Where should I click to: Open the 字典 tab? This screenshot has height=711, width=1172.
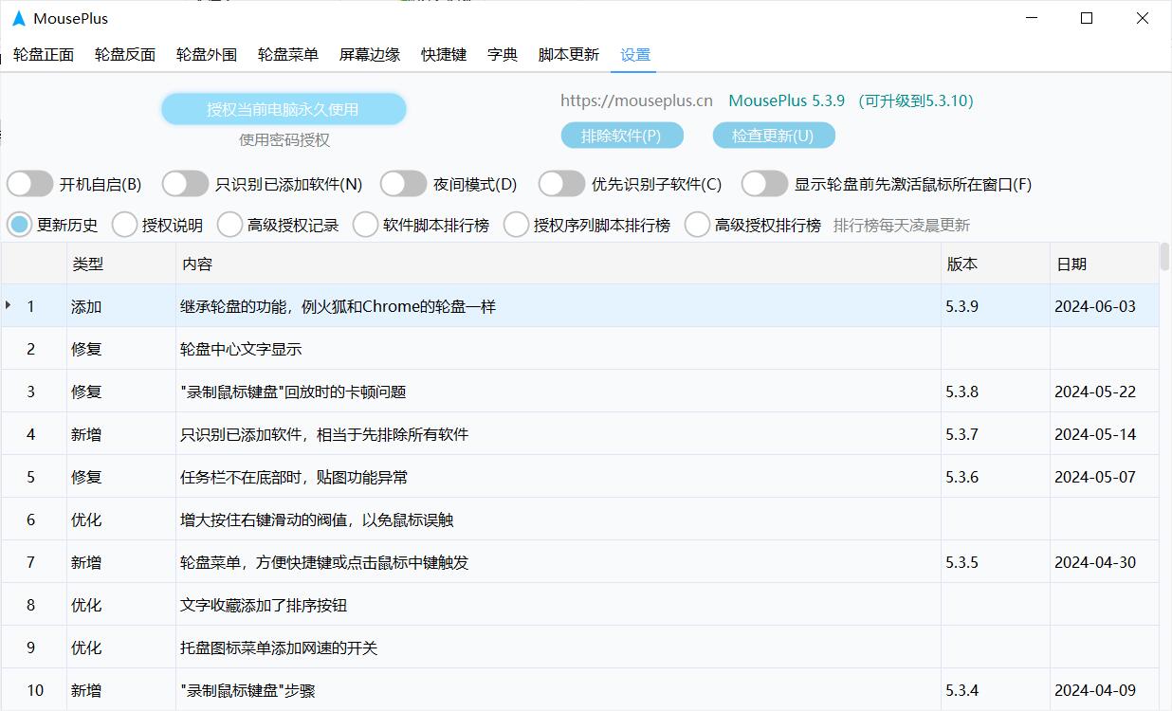point(502,54)
